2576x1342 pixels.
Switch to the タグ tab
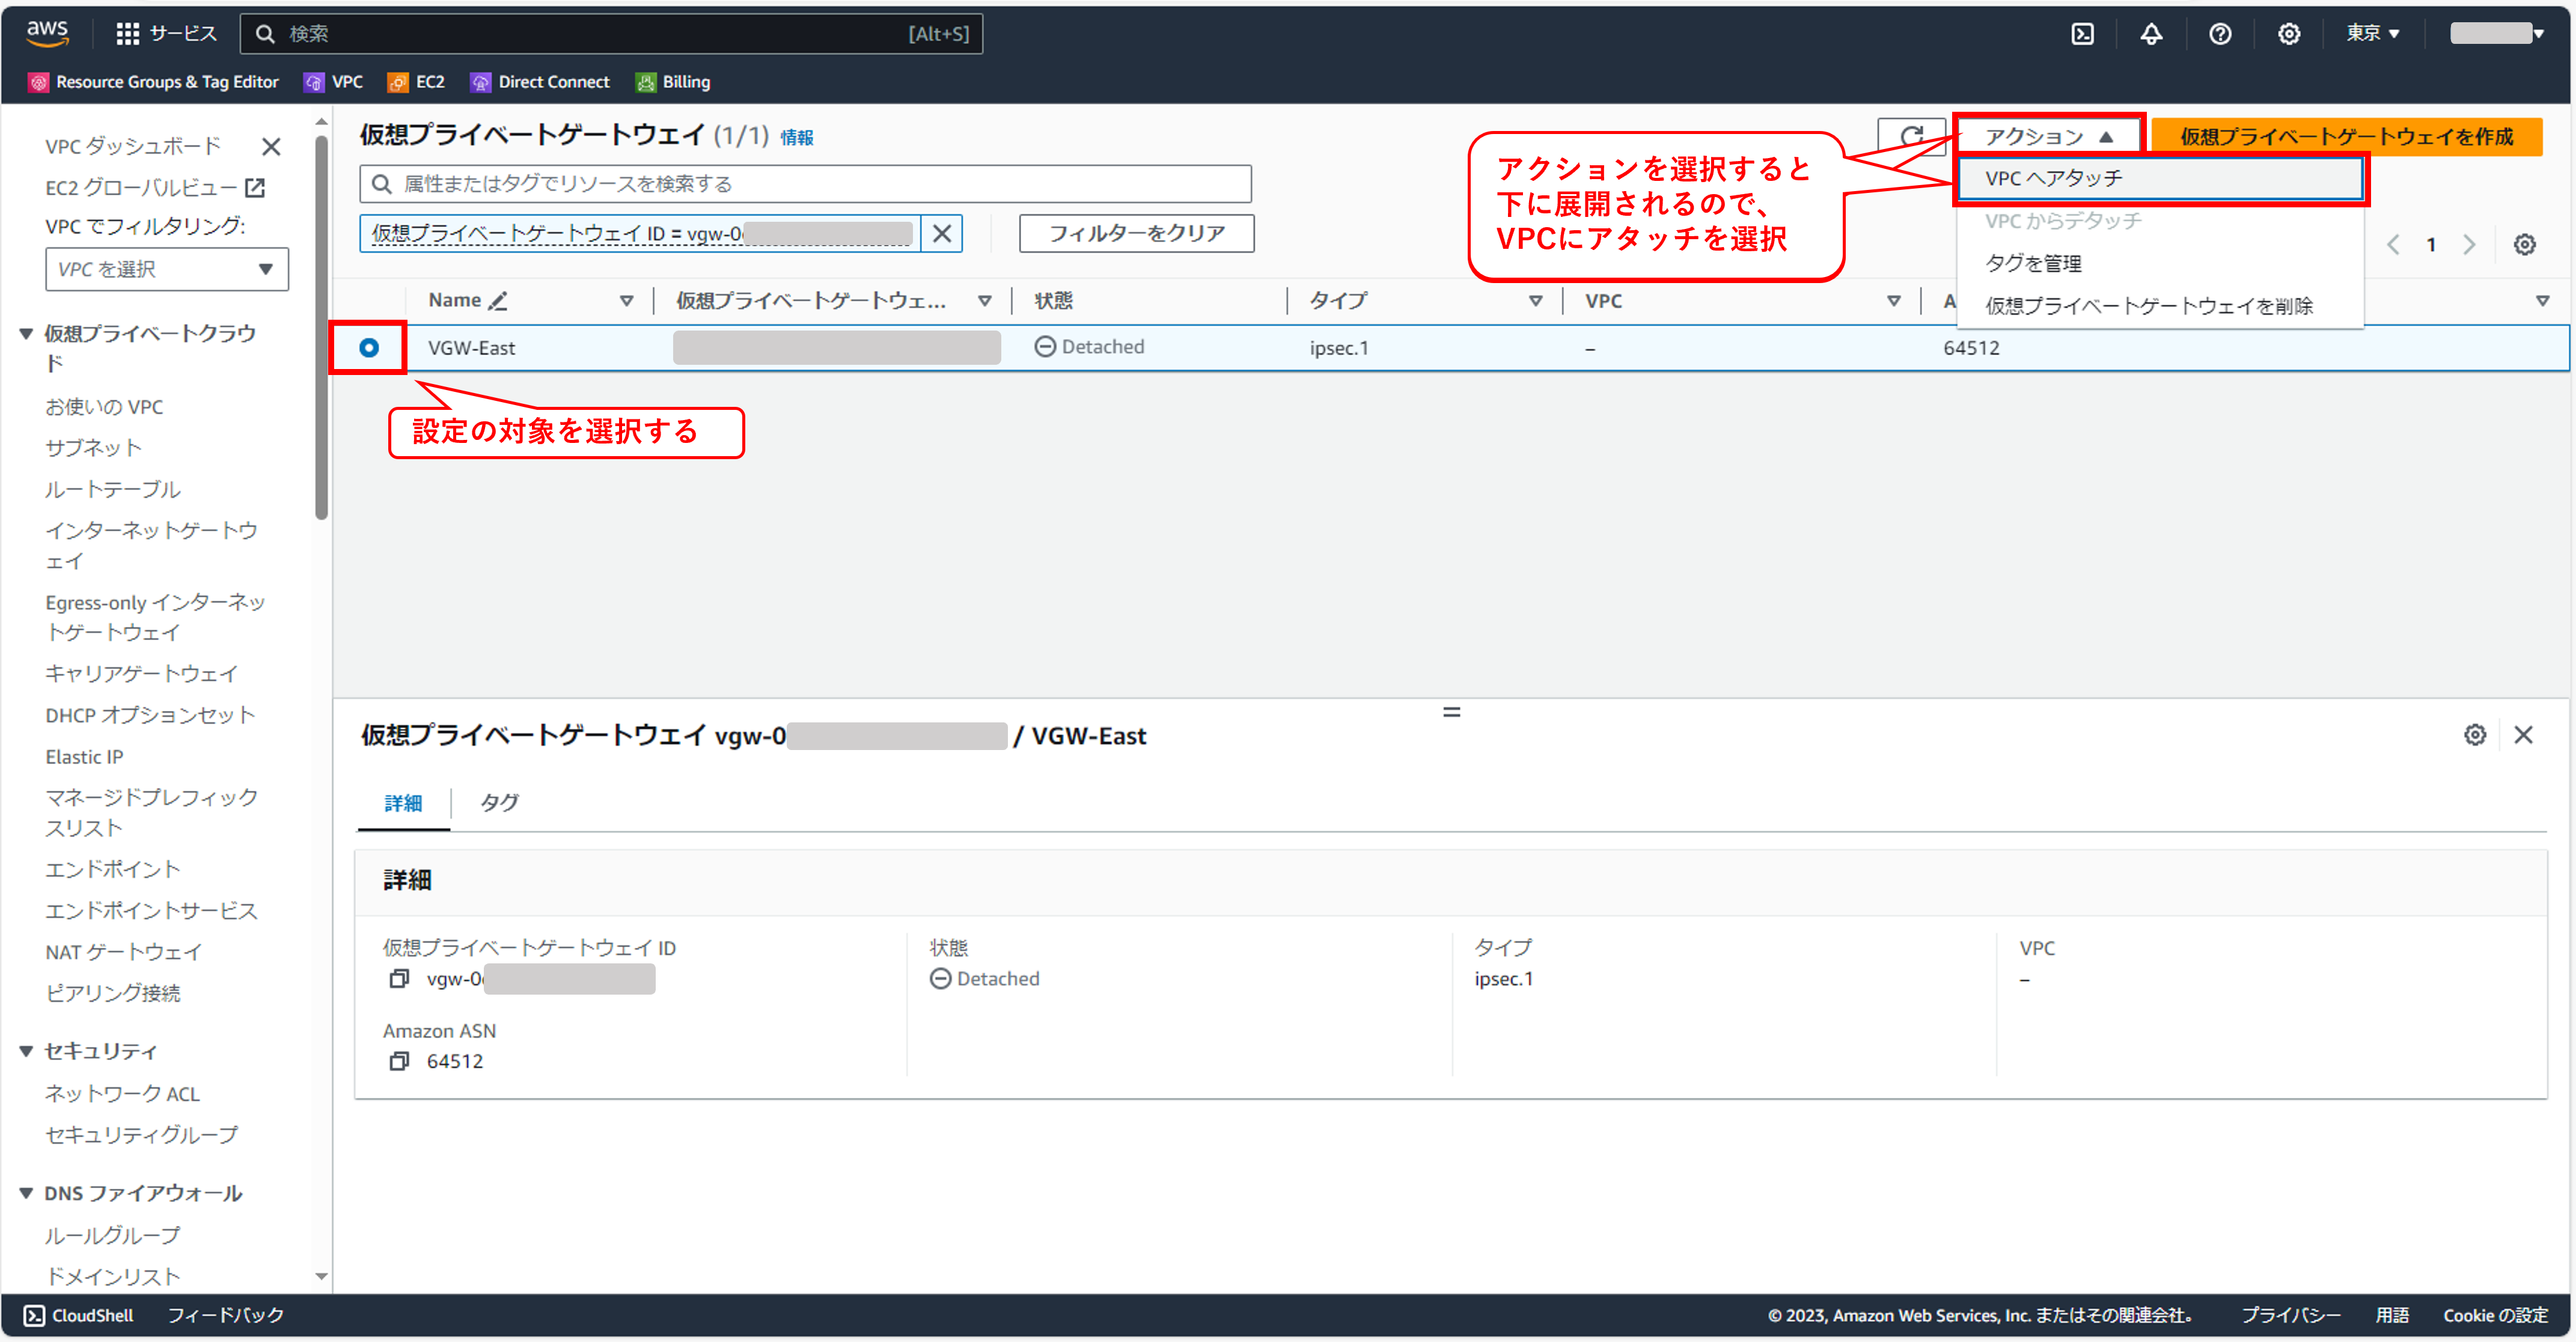(x=498, y=802)
